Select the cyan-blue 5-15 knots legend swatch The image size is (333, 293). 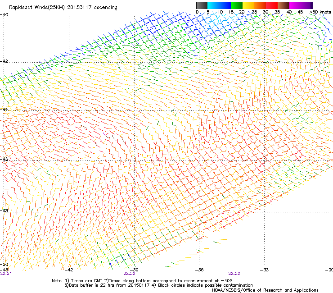[219, 5]
